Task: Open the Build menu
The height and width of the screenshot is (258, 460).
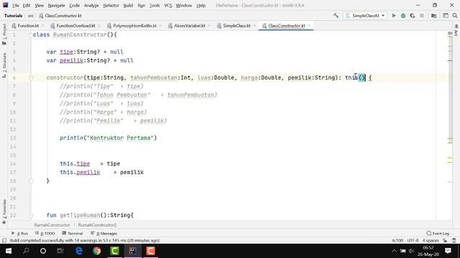Action: point(128,5)
